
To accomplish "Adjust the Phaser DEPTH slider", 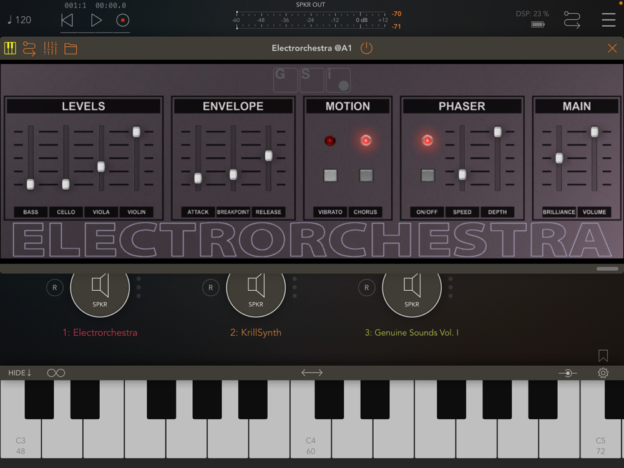I will point(498,132).
